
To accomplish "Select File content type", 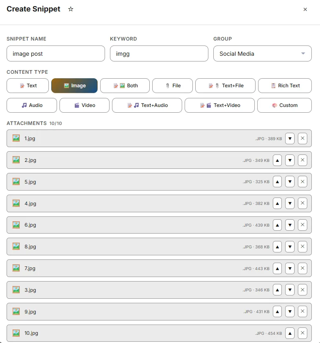I will 172,86.
